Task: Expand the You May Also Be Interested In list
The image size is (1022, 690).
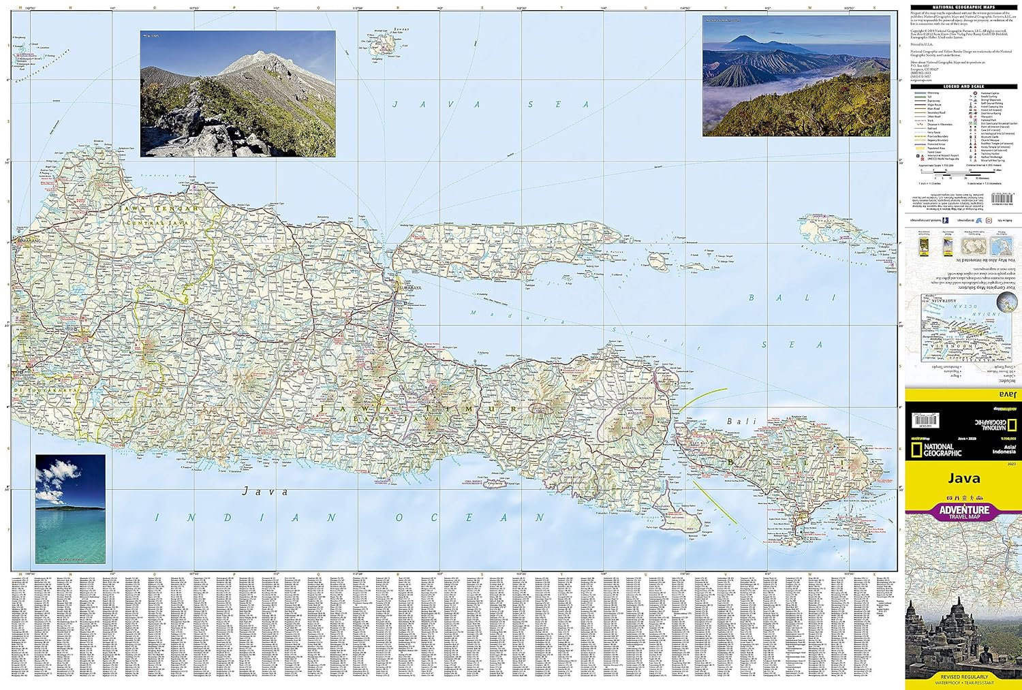Action: pos(985,259)
